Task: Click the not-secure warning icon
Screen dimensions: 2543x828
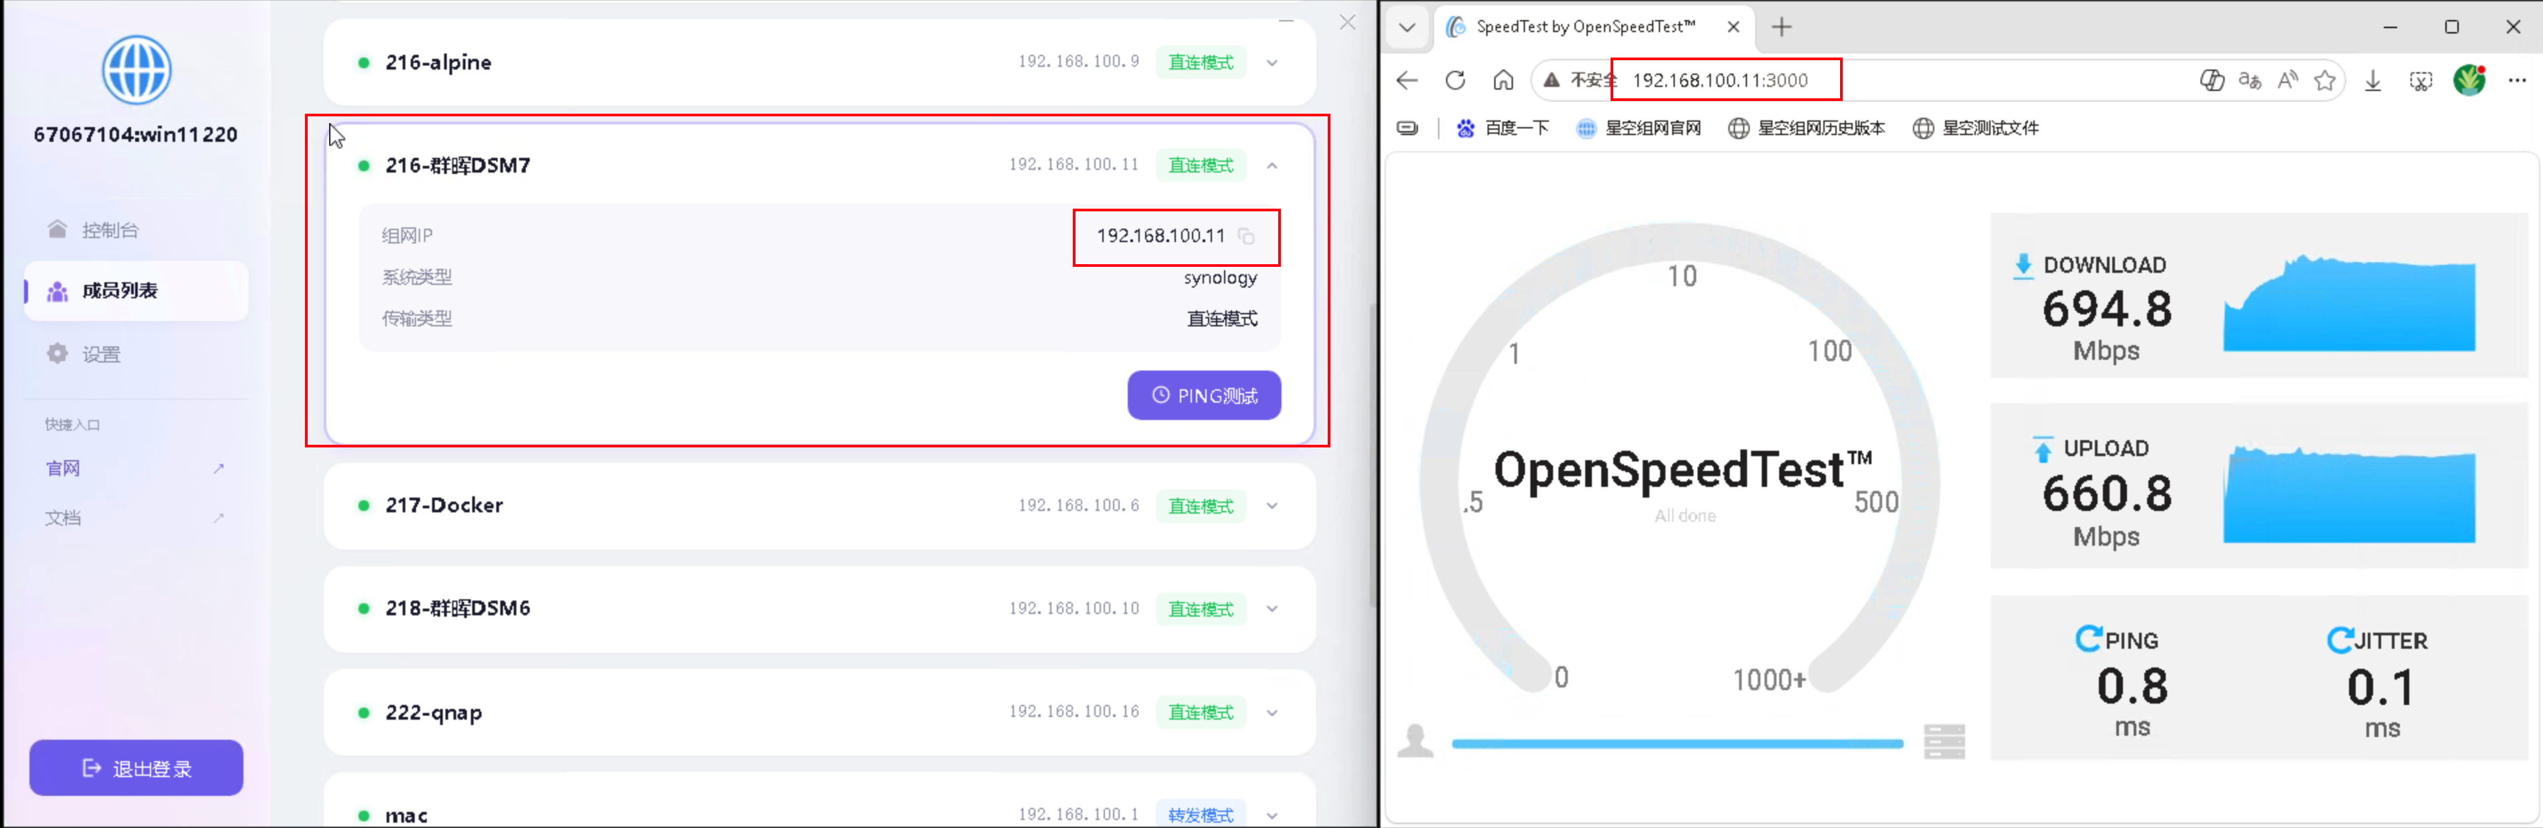Action: tap(1552, 80)
